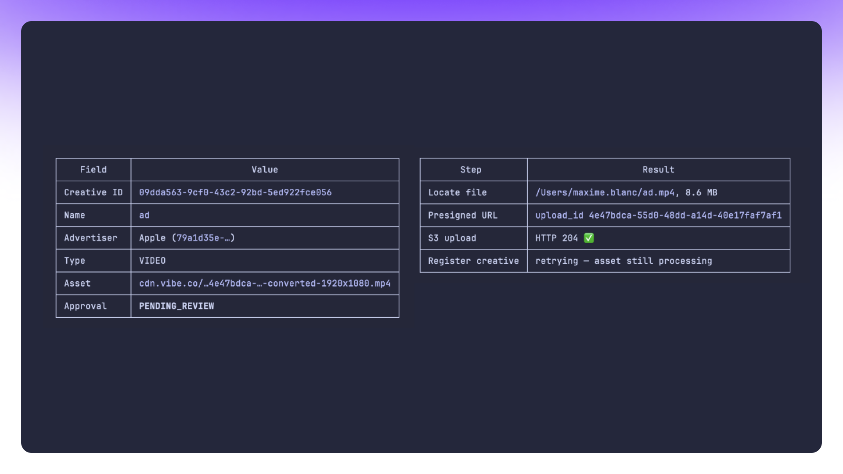Select the upload_id 4e47bdca-55d0-48dd-a14d-40e17faf7af1 value
843x474 pixels.
(x=659, y=215)
